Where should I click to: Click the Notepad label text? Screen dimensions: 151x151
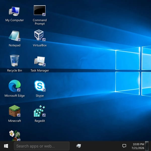coord(15,45)
